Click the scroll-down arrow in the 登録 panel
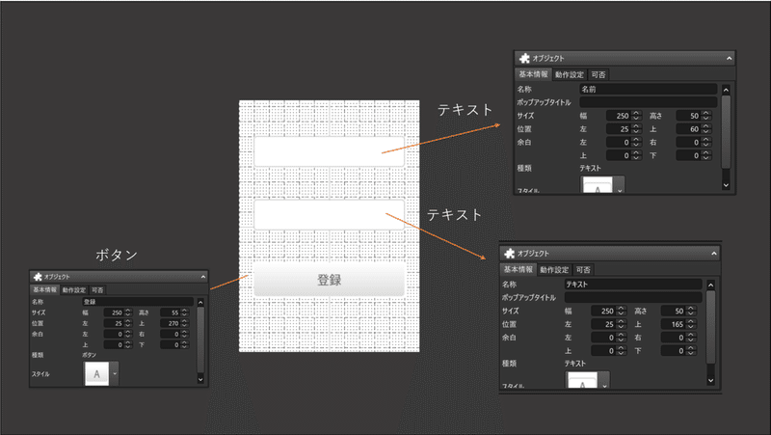This screenshot has height=435, width=771. pos(200,379)
